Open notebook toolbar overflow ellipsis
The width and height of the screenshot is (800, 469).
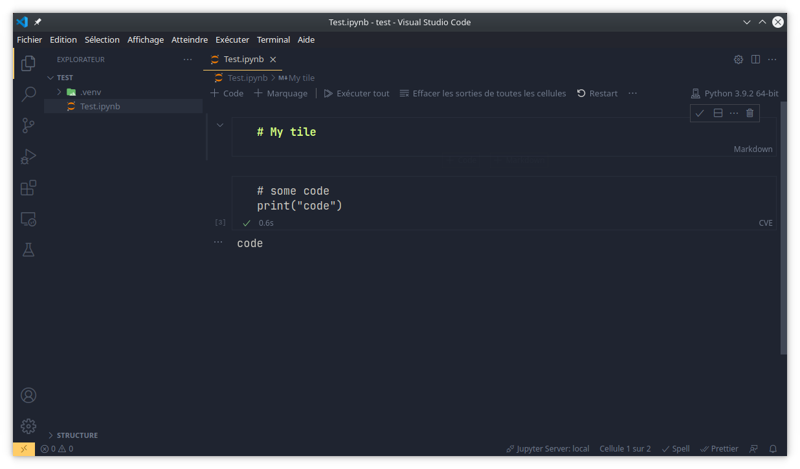[632, 93]
